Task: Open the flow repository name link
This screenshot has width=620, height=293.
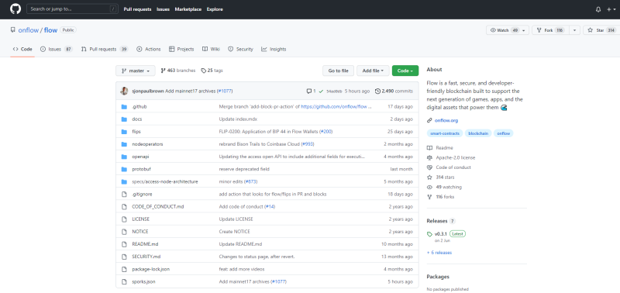Action: click(x=50, y=30)
